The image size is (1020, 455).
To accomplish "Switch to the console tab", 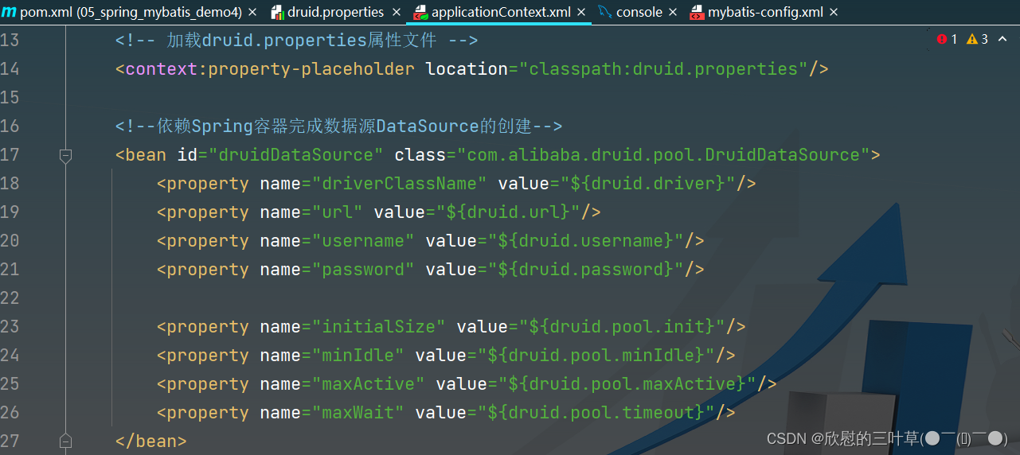I will (639, 12).
